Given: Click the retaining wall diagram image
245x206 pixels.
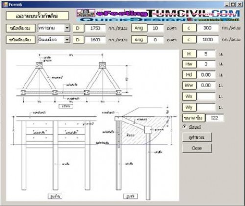Looking at the screenshot, I should 93,125.
